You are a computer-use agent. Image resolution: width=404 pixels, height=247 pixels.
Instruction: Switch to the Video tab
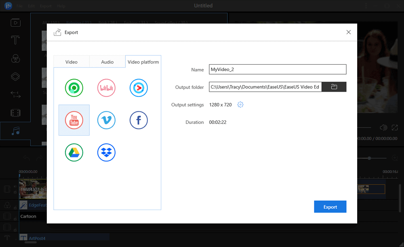click(72, 62)
